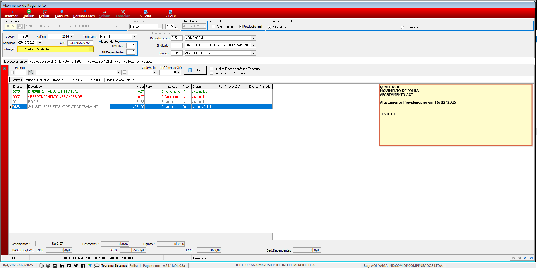Select the ARREDONDAMENTO MES ANTERIOR row
The width and height of the screenshot is (537, 268).
142,97
